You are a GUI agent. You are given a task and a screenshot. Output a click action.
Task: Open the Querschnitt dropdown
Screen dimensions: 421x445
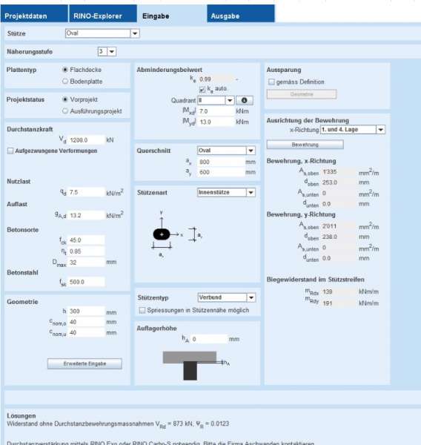pyautogui.click(x=226, y=151)
